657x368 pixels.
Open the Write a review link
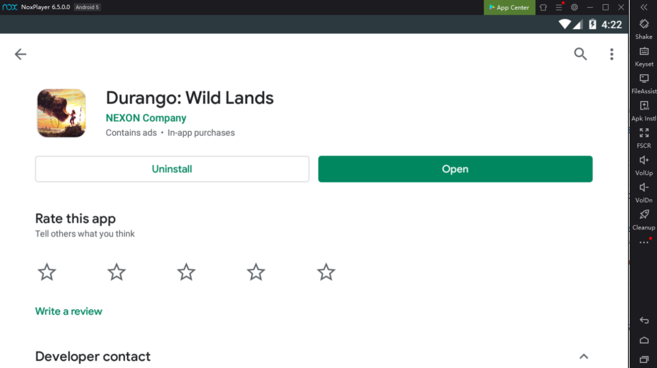[x=69, y=311]
